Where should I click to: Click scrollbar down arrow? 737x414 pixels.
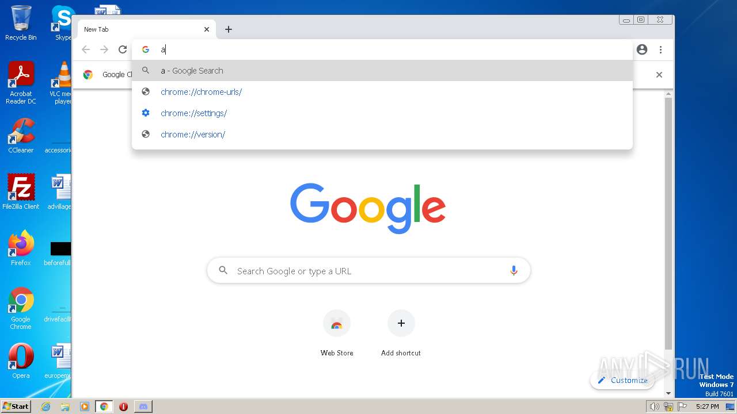pos(668,393)
